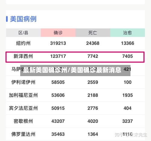Click death value 1364
Screen dimensions: 151x141
(x=93, y=134)
